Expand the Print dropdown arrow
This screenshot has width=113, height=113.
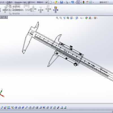coord(69,2)
